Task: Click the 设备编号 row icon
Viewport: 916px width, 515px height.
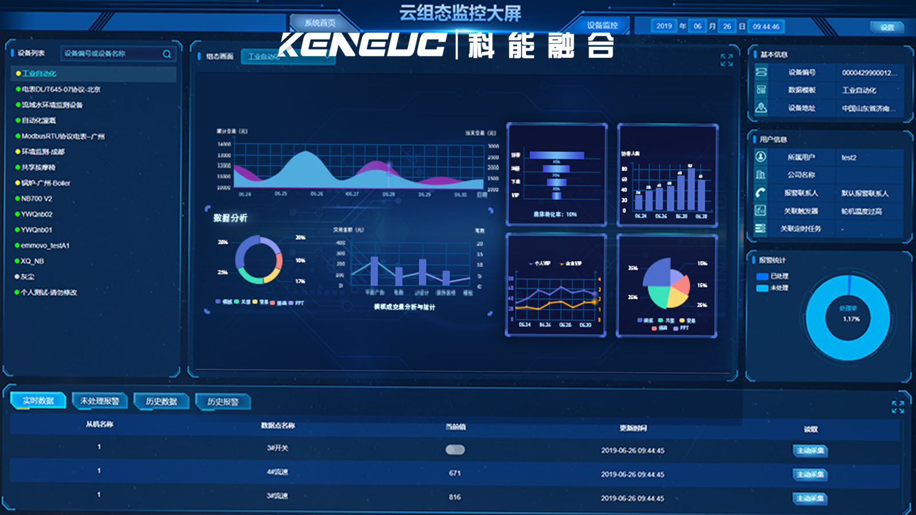Action: [x=761, y=72]
